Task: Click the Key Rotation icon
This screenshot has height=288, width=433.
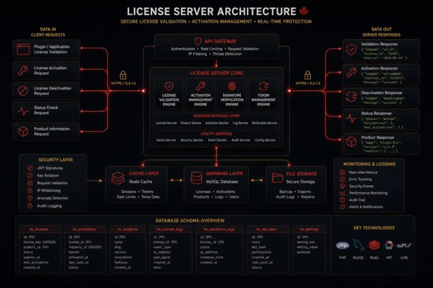Action: point(30,175)
